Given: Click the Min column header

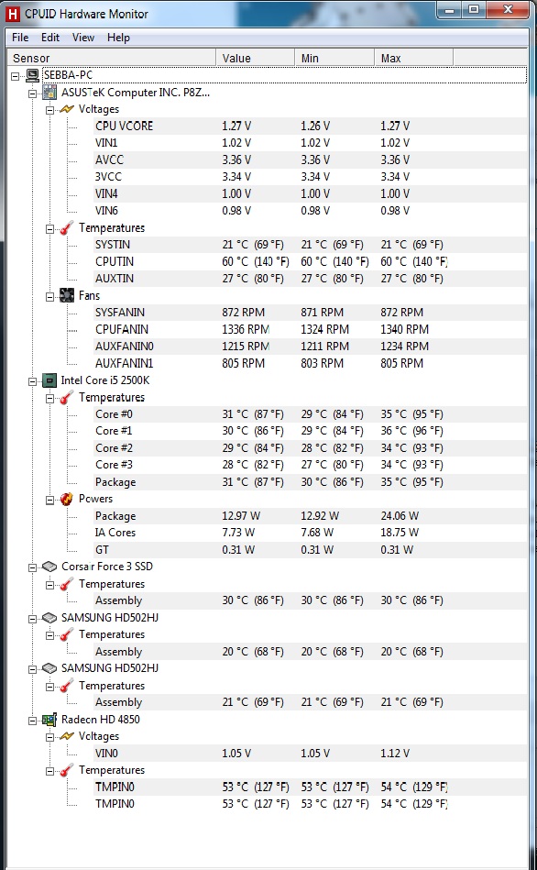Looking at the screenshot, I should point(334,59).
